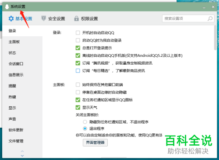The height and width of the screenshot is (160, 219).
Task: Click the QQ penguin icon in title bar
Action: [7, 7]
